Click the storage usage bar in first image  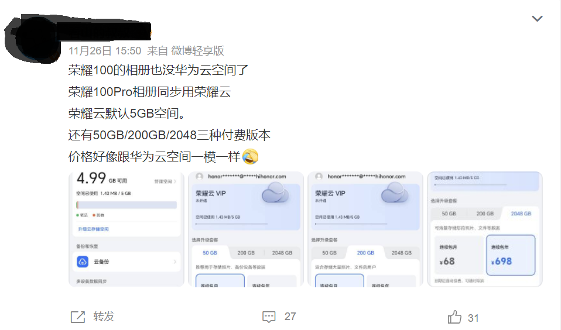(x=126, y=205)
